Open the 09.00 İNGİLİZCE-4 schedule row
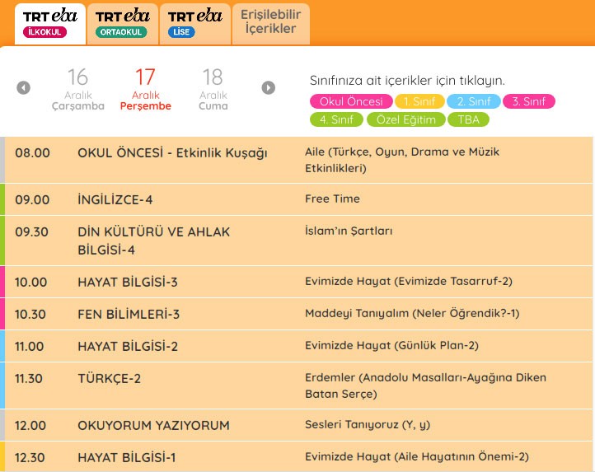 297,199
